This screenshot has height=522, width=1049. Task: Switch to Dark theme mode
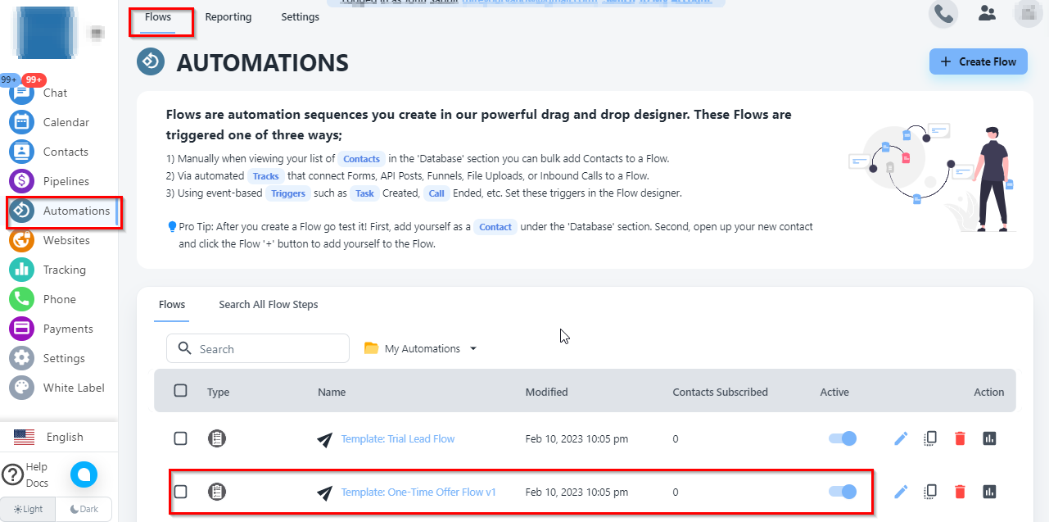(84, 509)
